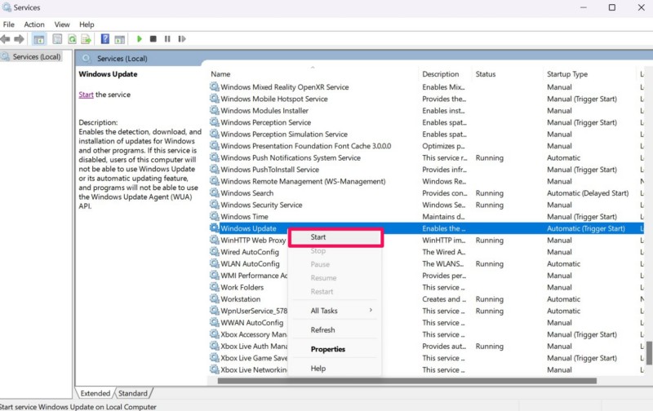Open the Action menu
Viewport: 653px width, 411px height.
pos(34,24)
